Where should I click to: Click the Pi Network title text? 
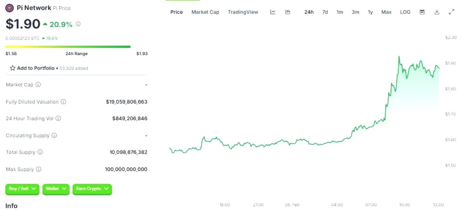pyautogui.click(x=34, y=8)
